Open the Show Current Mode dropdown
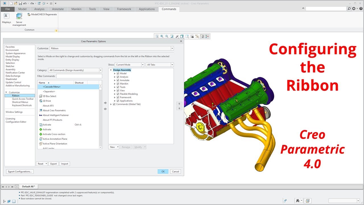The height and width of the screenshot is (205, 364). (130, 65)
